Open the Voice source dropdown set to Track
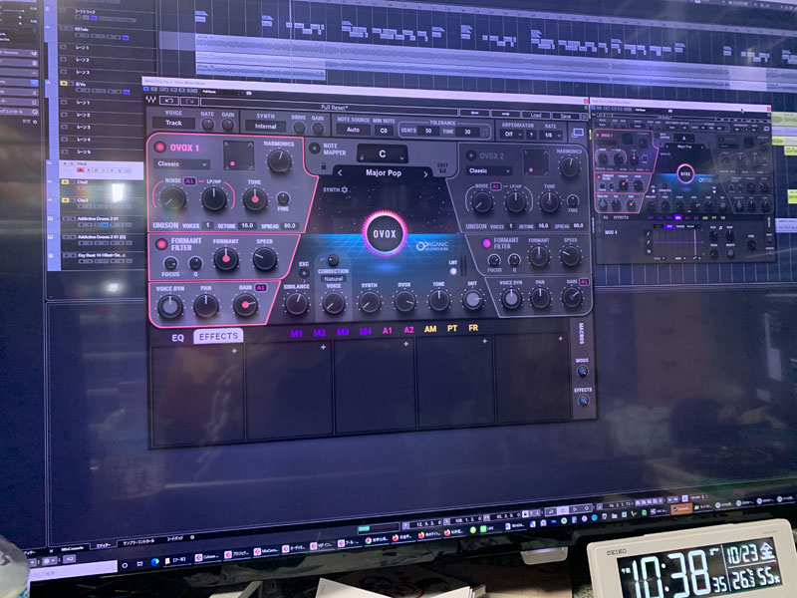This screenshot has width=797, height=598. pyautogui.click(x=173, y=123)
